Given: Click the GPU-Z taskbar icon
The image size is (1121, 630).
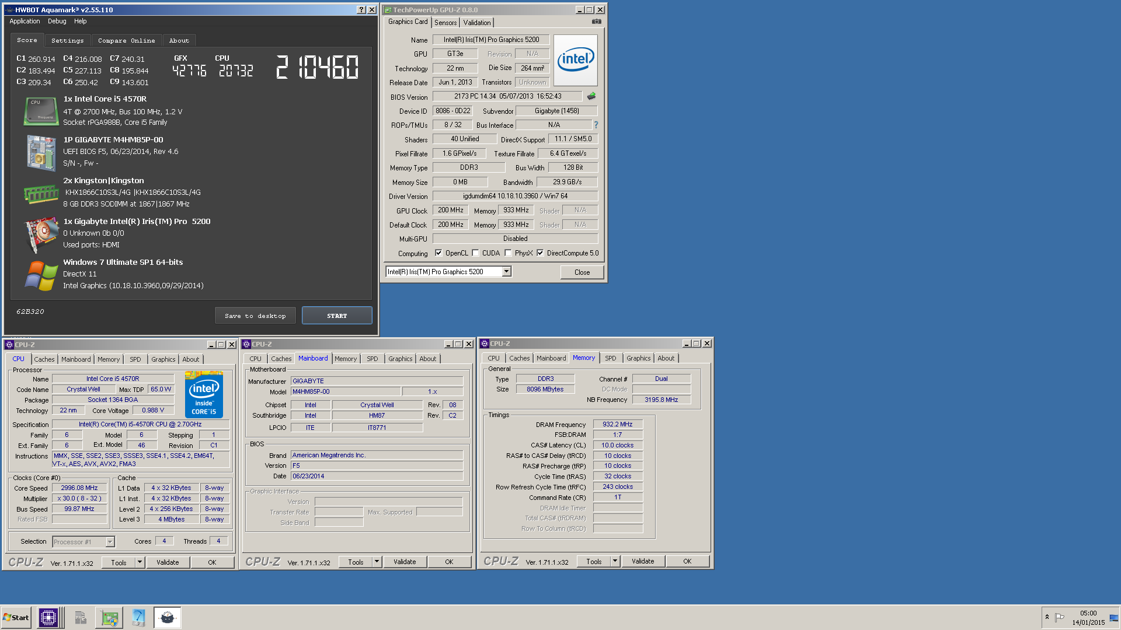Looking at the screenshot, I should [109, 618].
